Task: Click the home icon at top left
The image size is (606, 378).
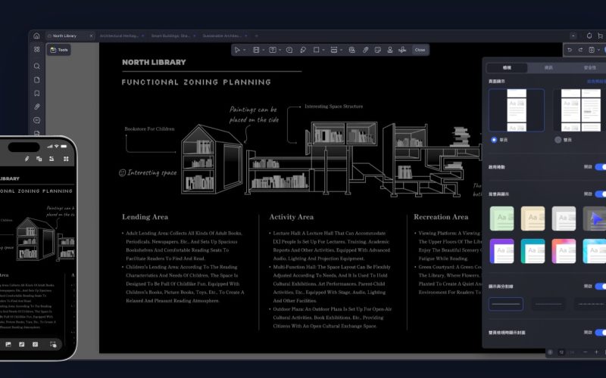Action: click(x=37, y=36)
